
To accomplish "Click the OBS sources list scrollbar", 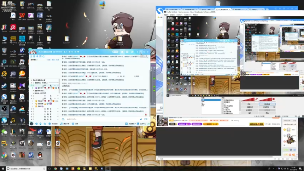I will (240, 106).
